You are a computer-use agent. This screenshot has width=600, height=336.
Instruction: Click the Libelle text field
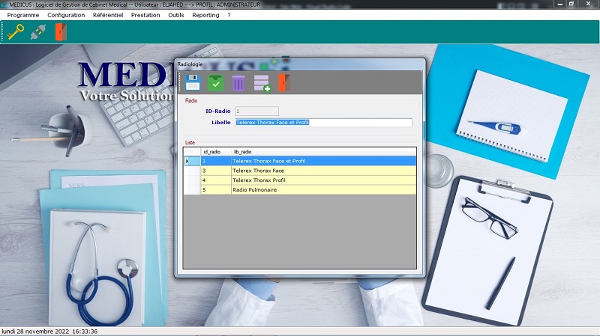pos(323,122)
